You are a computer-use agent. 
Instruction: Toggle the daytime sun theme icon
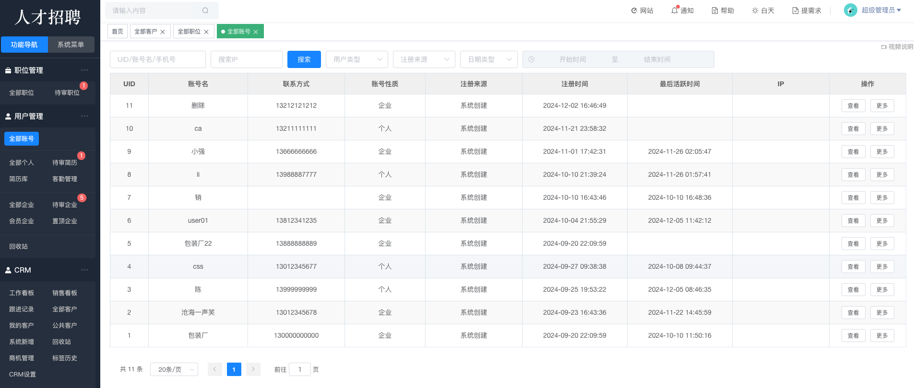755,11
